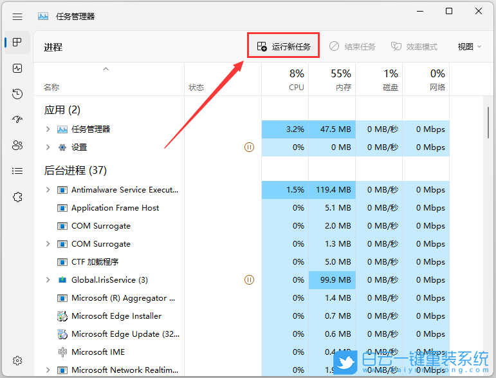Click 5.1 MB memory cell
Viewport: 496px width, 378px height.
click(332, 208)
